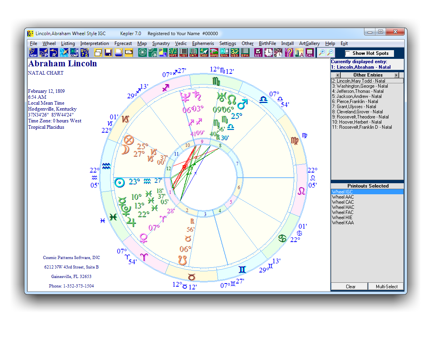Screen dimensions: 439x338
Task: Click the left arrow on Other Entries
Action: (x=337, y=75)
